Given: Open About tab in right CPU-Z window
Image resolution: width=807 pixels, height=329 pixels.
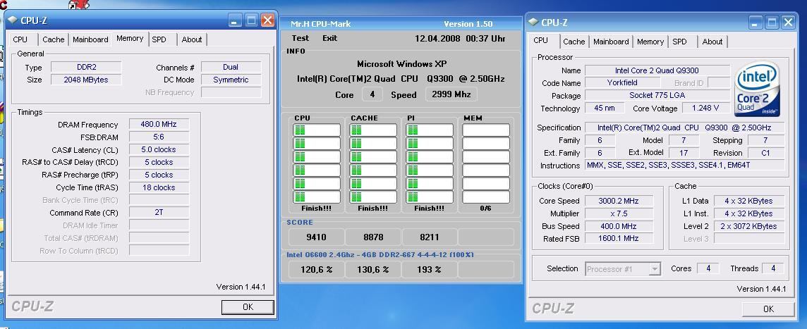Looking at the screenshot, I should pos(712,42).
